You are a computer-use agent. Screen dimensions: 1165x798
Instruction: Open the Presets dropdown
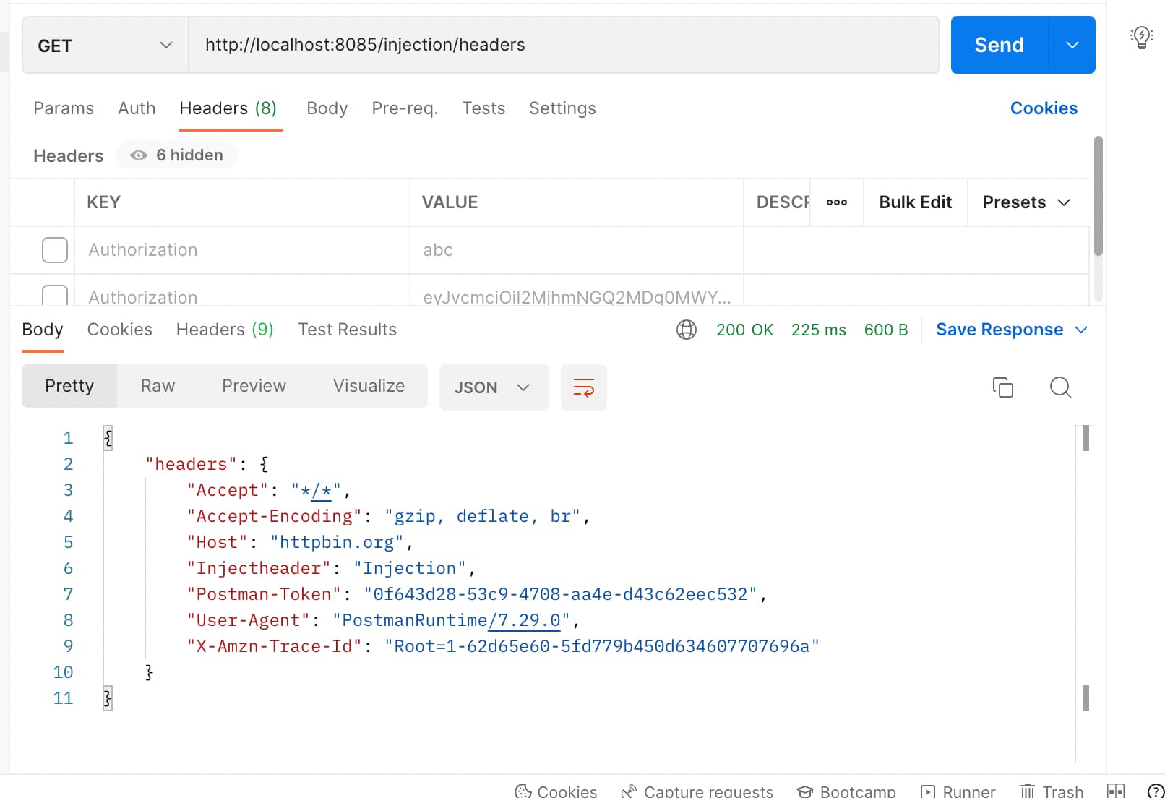click(x=1026, y=202)
